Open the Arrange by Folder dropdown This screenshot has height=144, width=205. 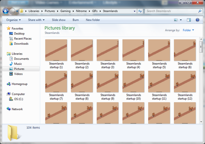coord(188,30)
